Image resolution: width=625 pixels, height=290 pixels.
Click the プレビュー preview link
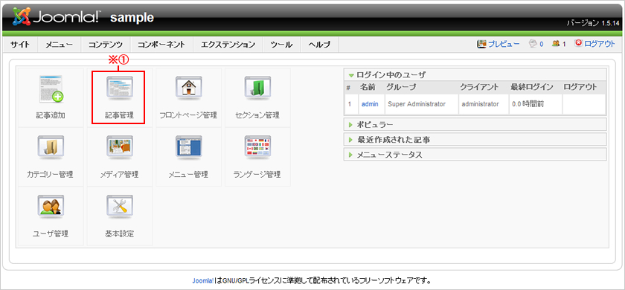click(x=499, y=44)
